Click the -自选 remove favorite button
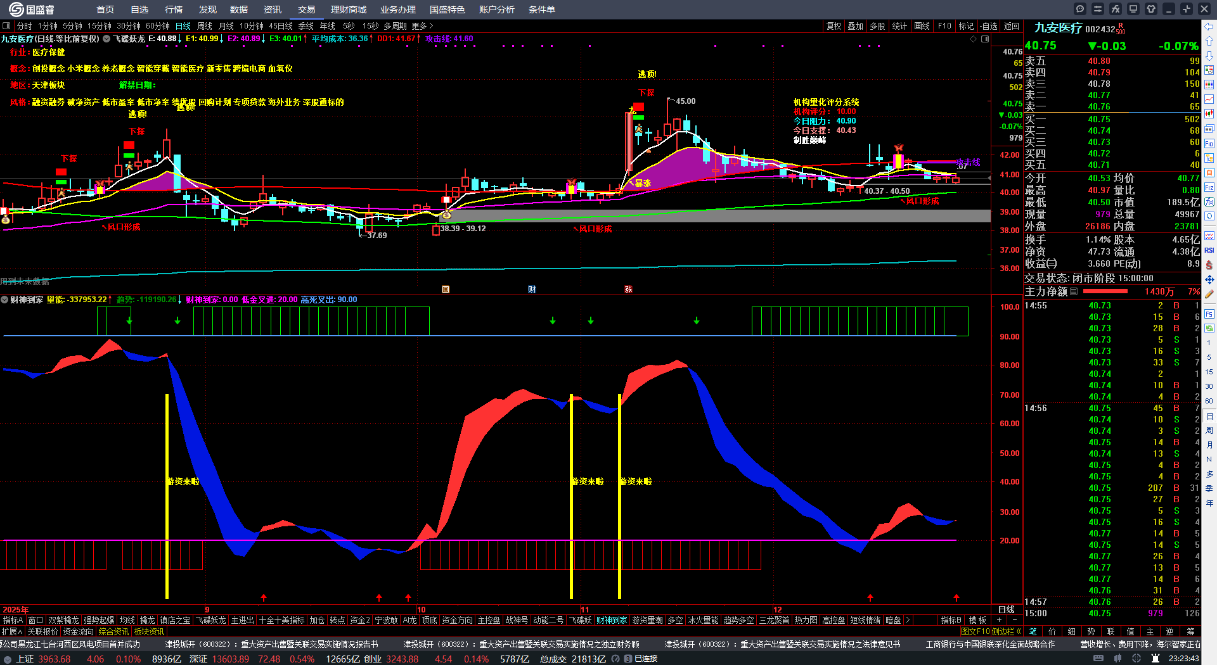Image resolution: width=1217 pixels, height=665 pixels. [989, 26]
